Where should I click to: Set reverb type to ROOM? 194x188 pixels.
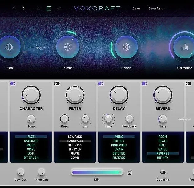point(163,137)
